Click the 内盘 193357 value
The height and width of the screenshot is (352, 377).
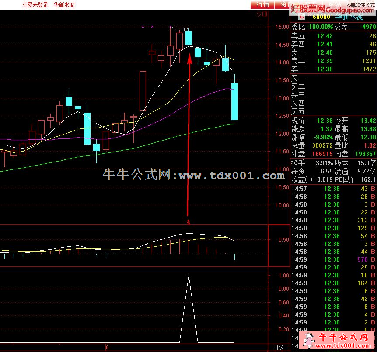coord(366,154)
